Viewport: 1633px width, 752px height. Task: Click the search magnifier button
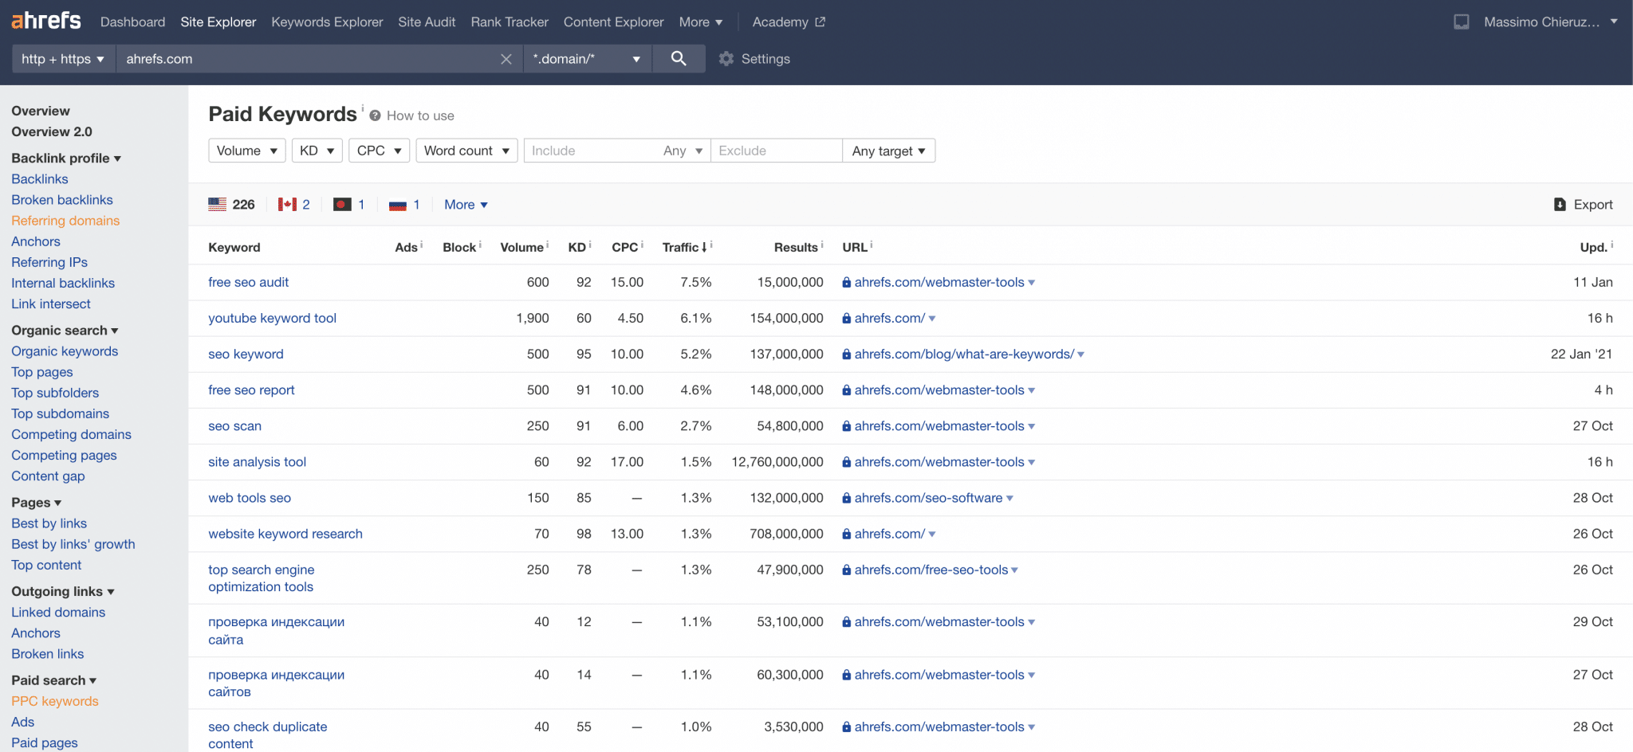tap(679, 58)
